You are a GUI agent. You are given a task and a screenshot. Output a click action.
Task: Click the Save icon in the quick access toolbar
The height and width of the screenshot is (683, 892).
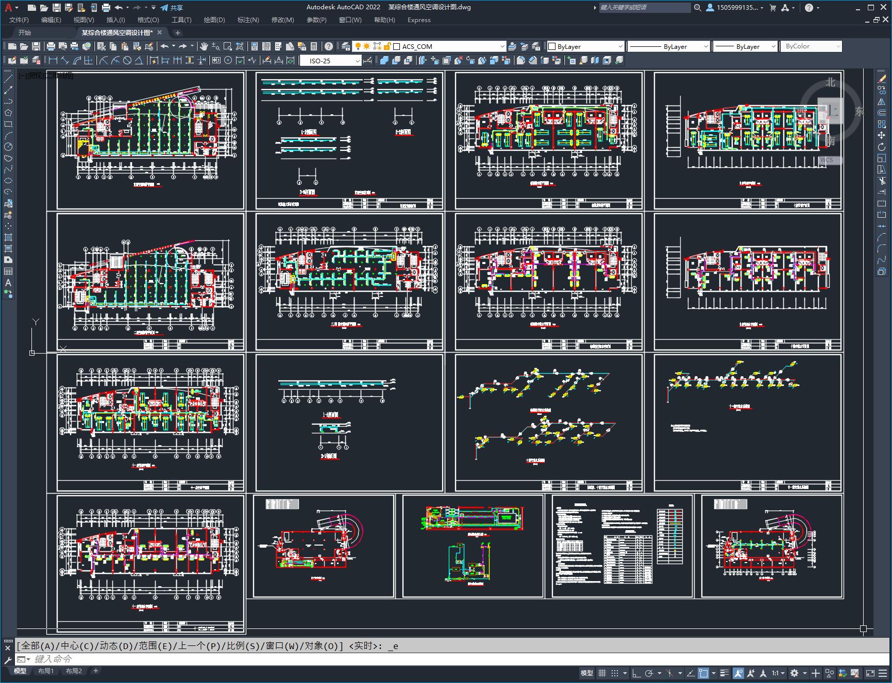pyautogui.click(x=57, y=8)
